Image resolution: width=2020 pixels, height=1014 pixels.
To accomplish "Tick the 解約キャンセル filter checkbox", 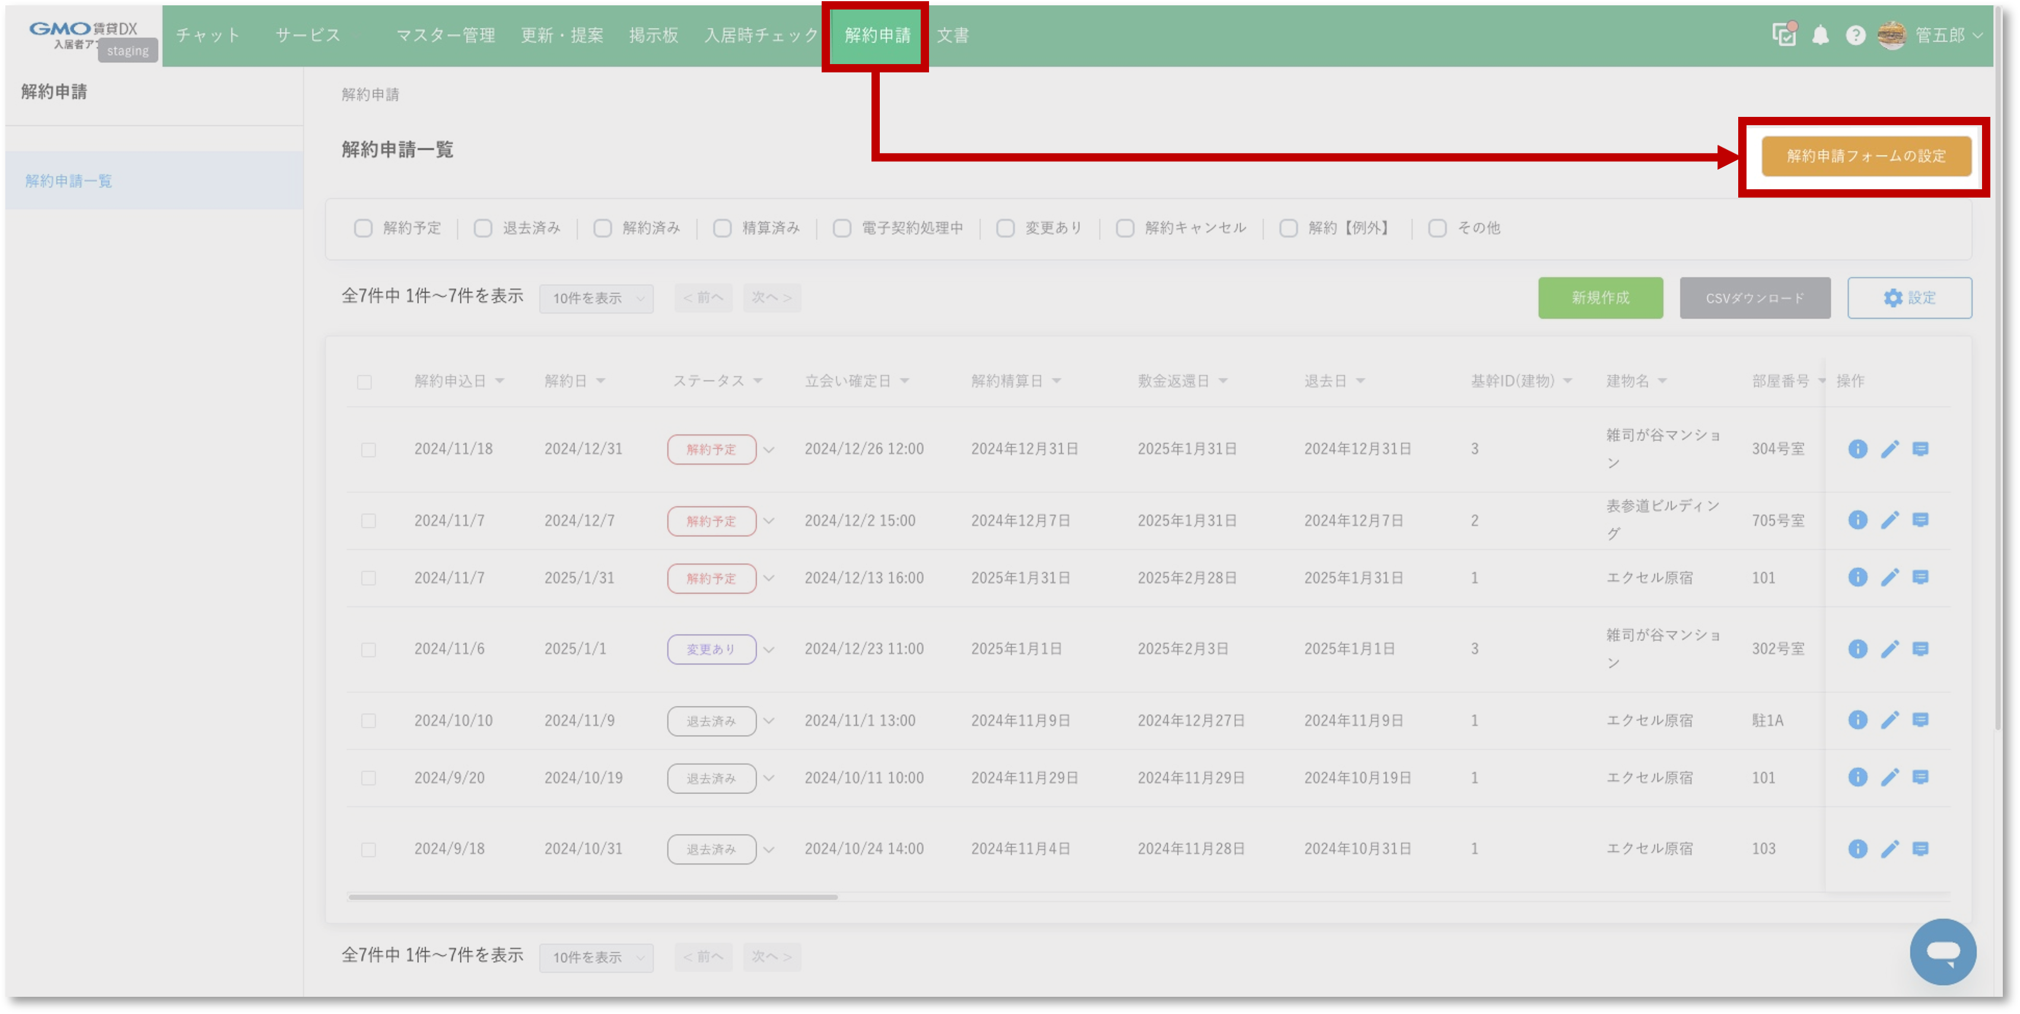I will (x=1125, y=228).
